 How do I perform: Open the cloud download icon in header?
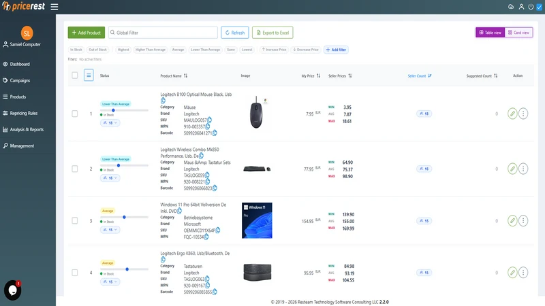[510, 7]
